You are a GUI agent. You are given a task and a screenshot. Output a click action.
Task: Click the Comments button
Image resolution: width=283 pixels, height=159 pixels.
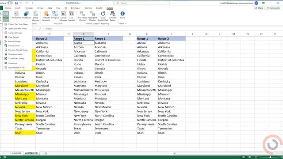click(x=273, y=8)
